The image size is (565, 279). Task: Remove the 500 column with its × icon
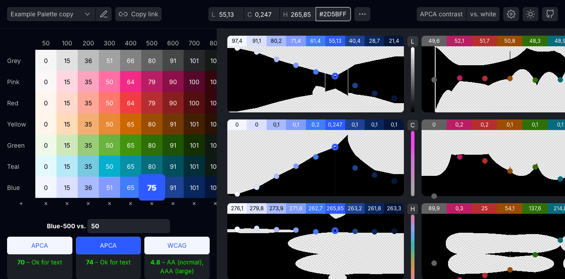click(x=152, y=204)
